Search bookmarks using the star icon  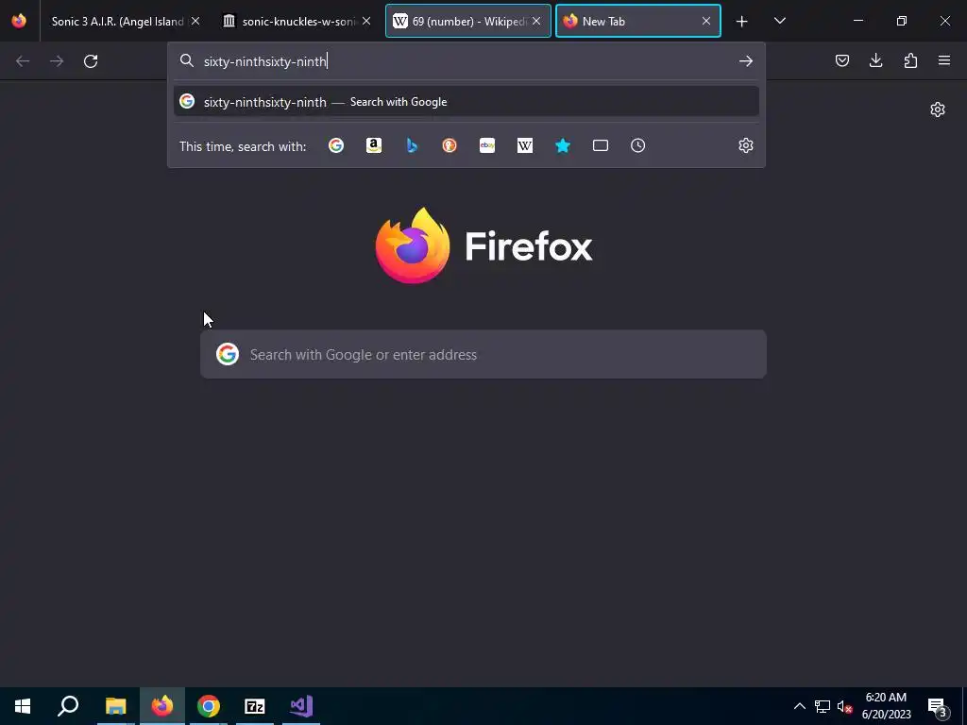pos(563,145)
